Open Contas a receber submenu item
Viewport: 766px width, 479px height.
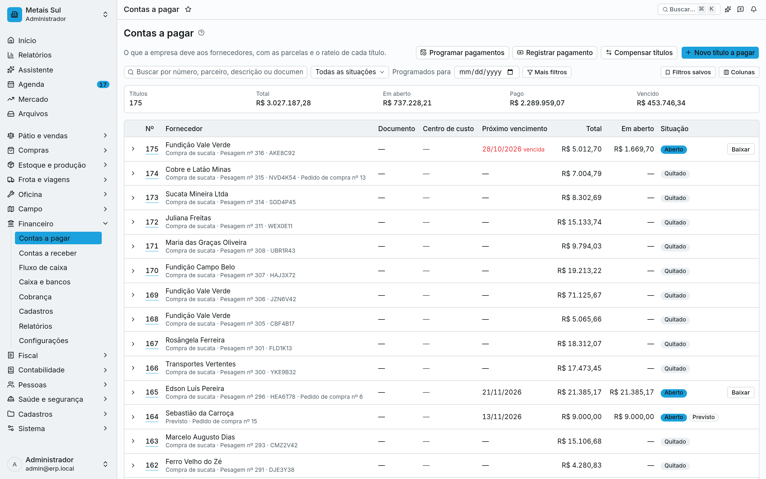[58, 253]
